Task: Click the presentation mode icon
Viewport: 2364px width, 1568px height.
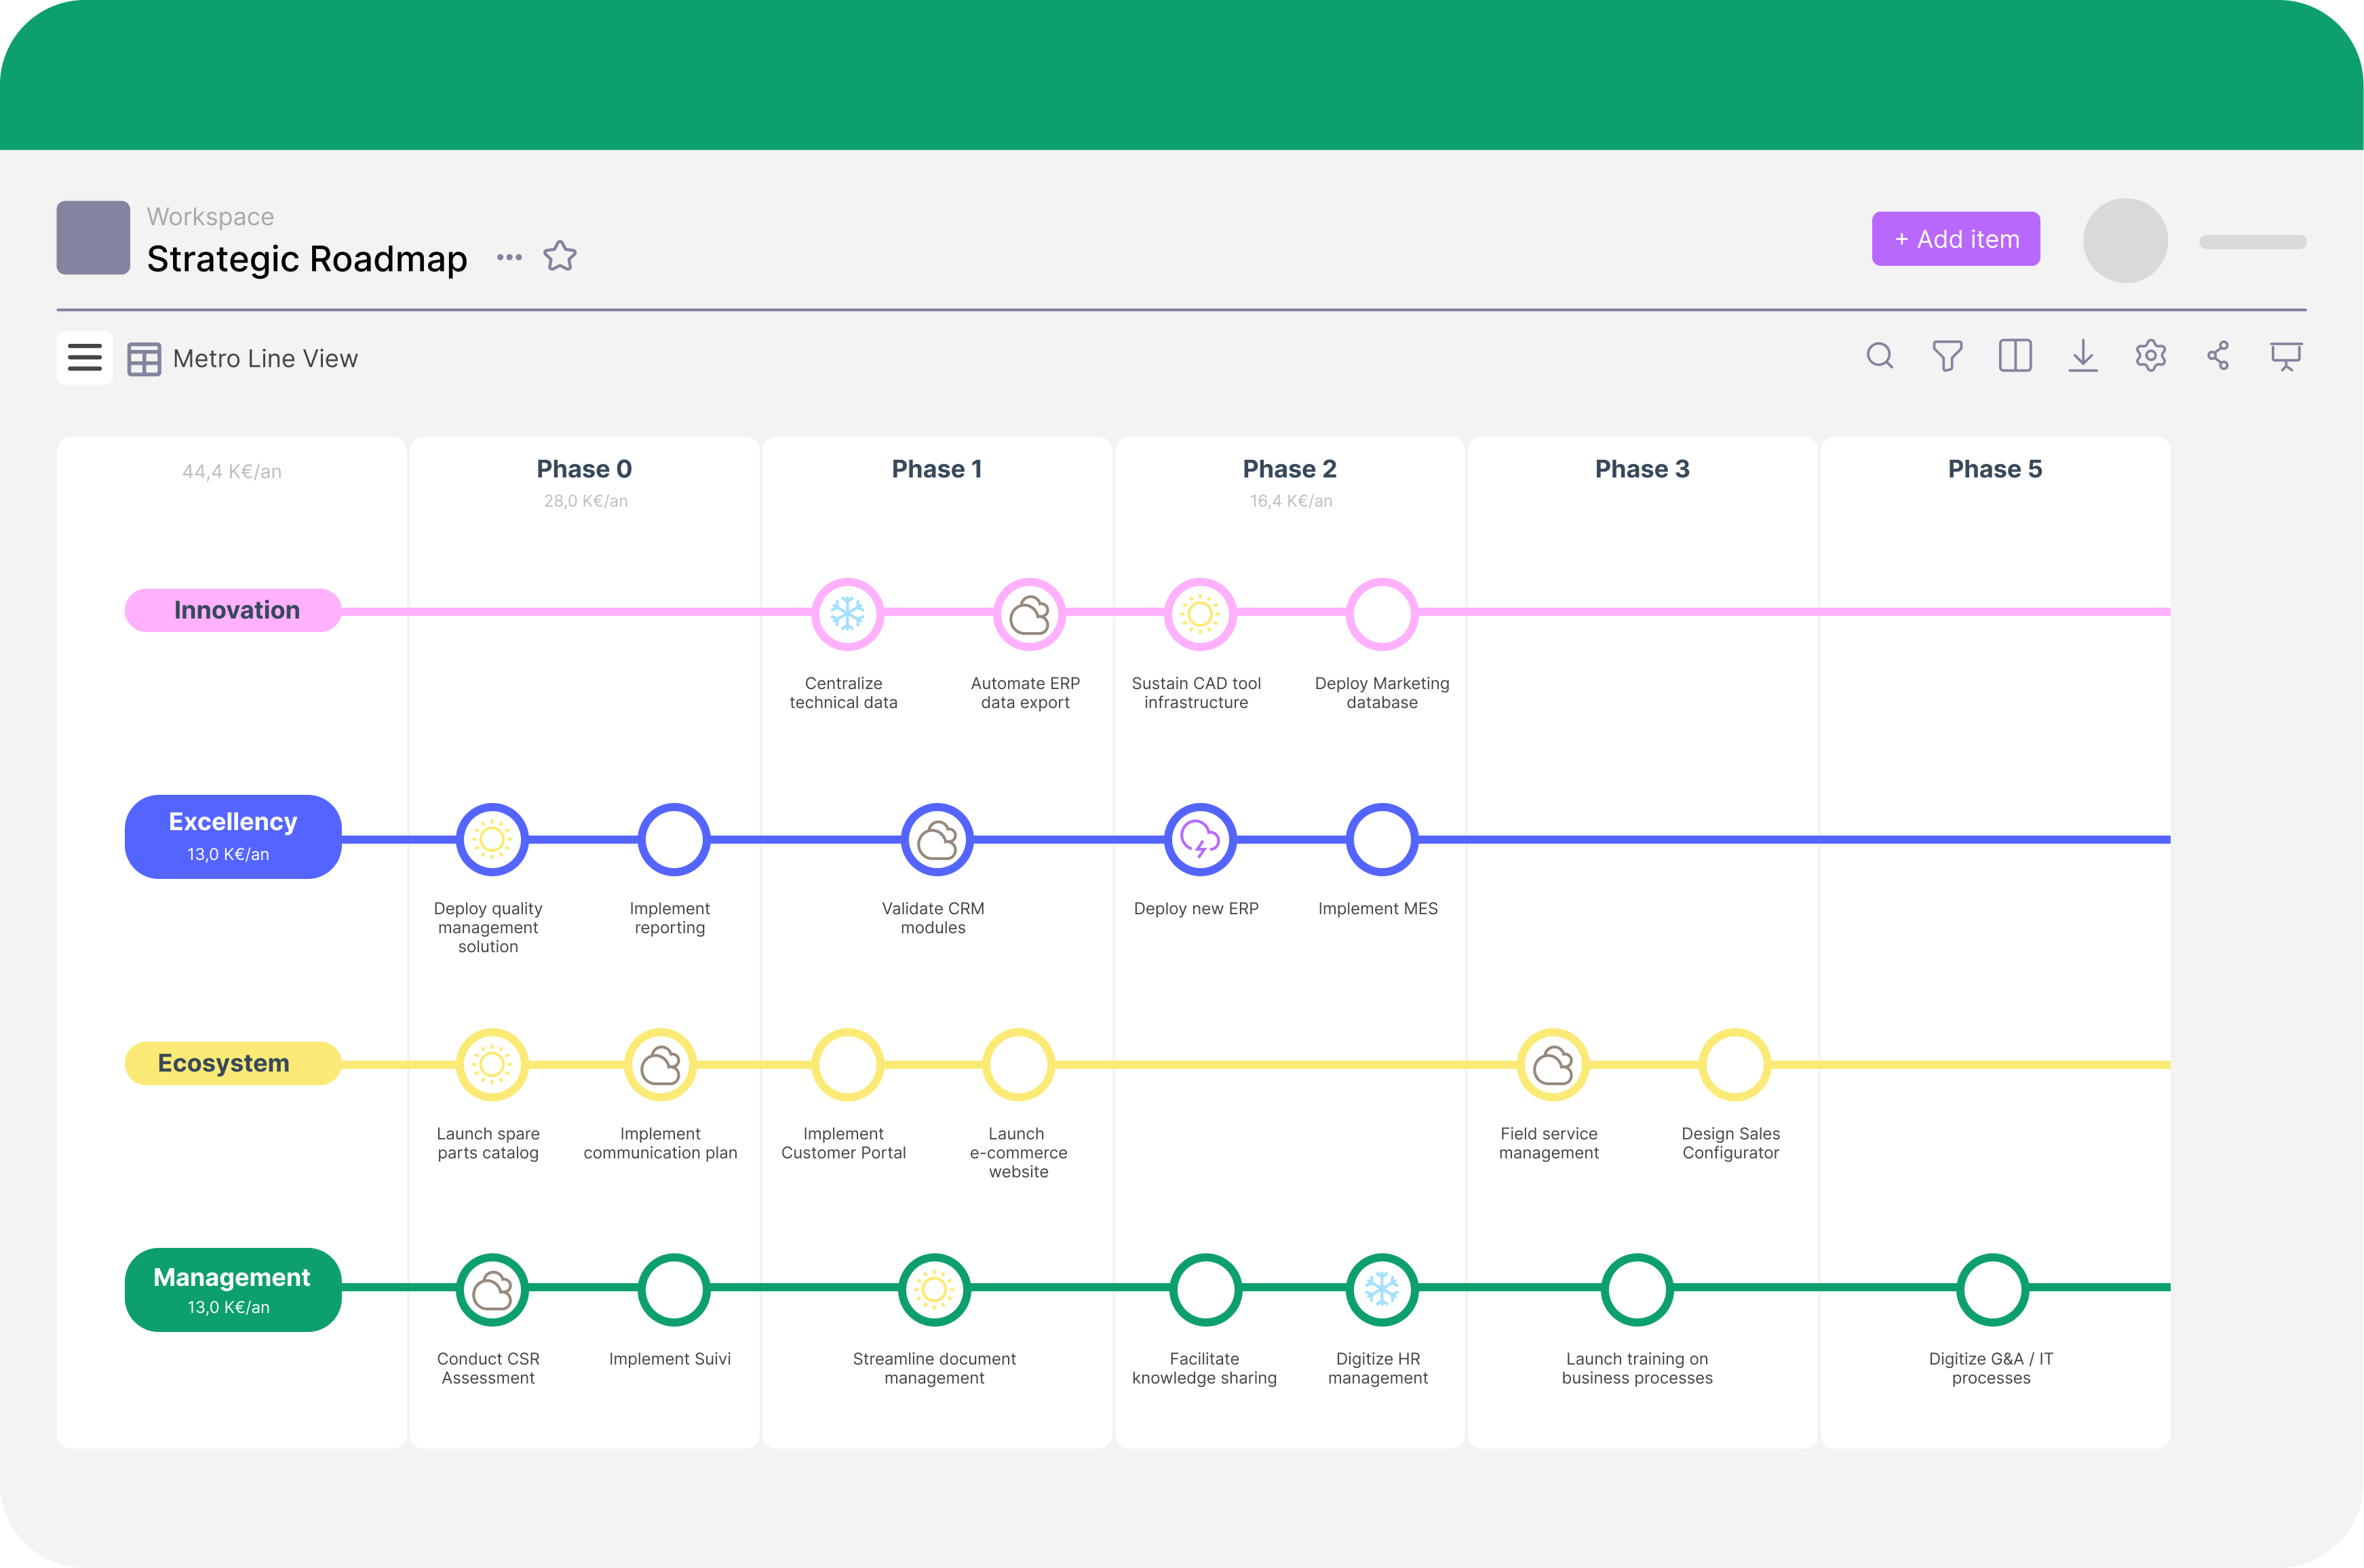Action: pos(2286,356)
